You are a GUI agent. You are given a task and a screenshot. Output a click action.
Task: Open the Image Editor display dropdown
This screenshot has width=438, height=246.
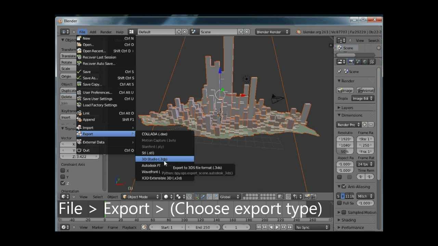pyautogui.click(x=363, y=98)
